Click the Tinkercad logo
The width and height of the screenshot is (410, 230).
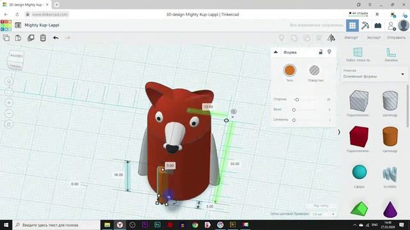(x=6, y=26)
